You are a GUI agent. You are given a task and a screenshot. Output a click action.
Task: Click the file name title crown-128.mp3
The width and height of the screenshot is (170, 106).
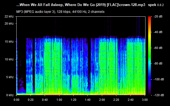point(81,5)
